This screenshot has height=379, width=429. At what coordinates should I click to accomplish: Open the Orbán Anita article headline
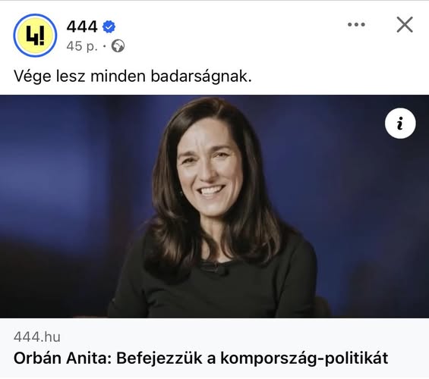tap(200, 358)
